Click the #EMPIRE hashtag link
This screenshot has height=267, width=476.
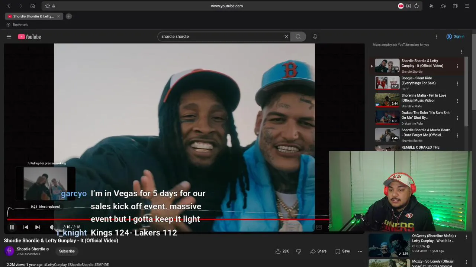pyautogui.click(x=102, y=265)
